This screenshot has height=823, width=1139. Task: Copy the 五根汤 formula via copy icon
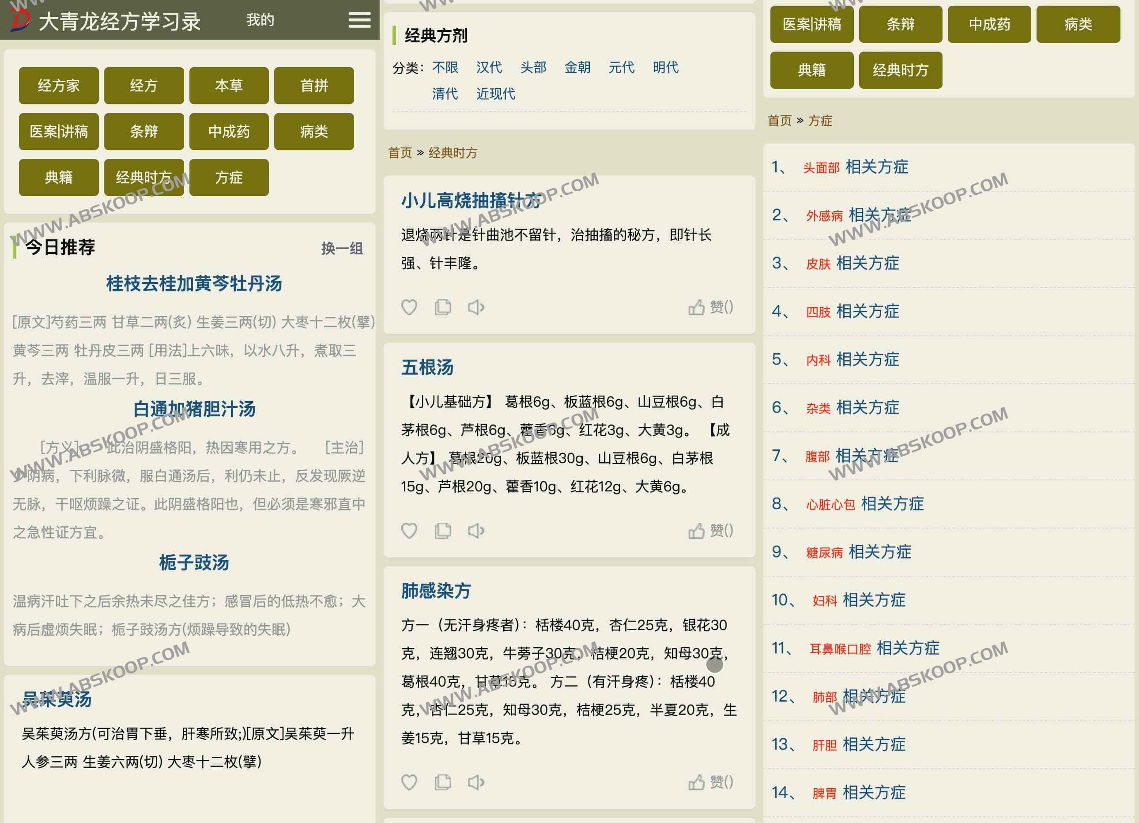(x=442, y=531)
